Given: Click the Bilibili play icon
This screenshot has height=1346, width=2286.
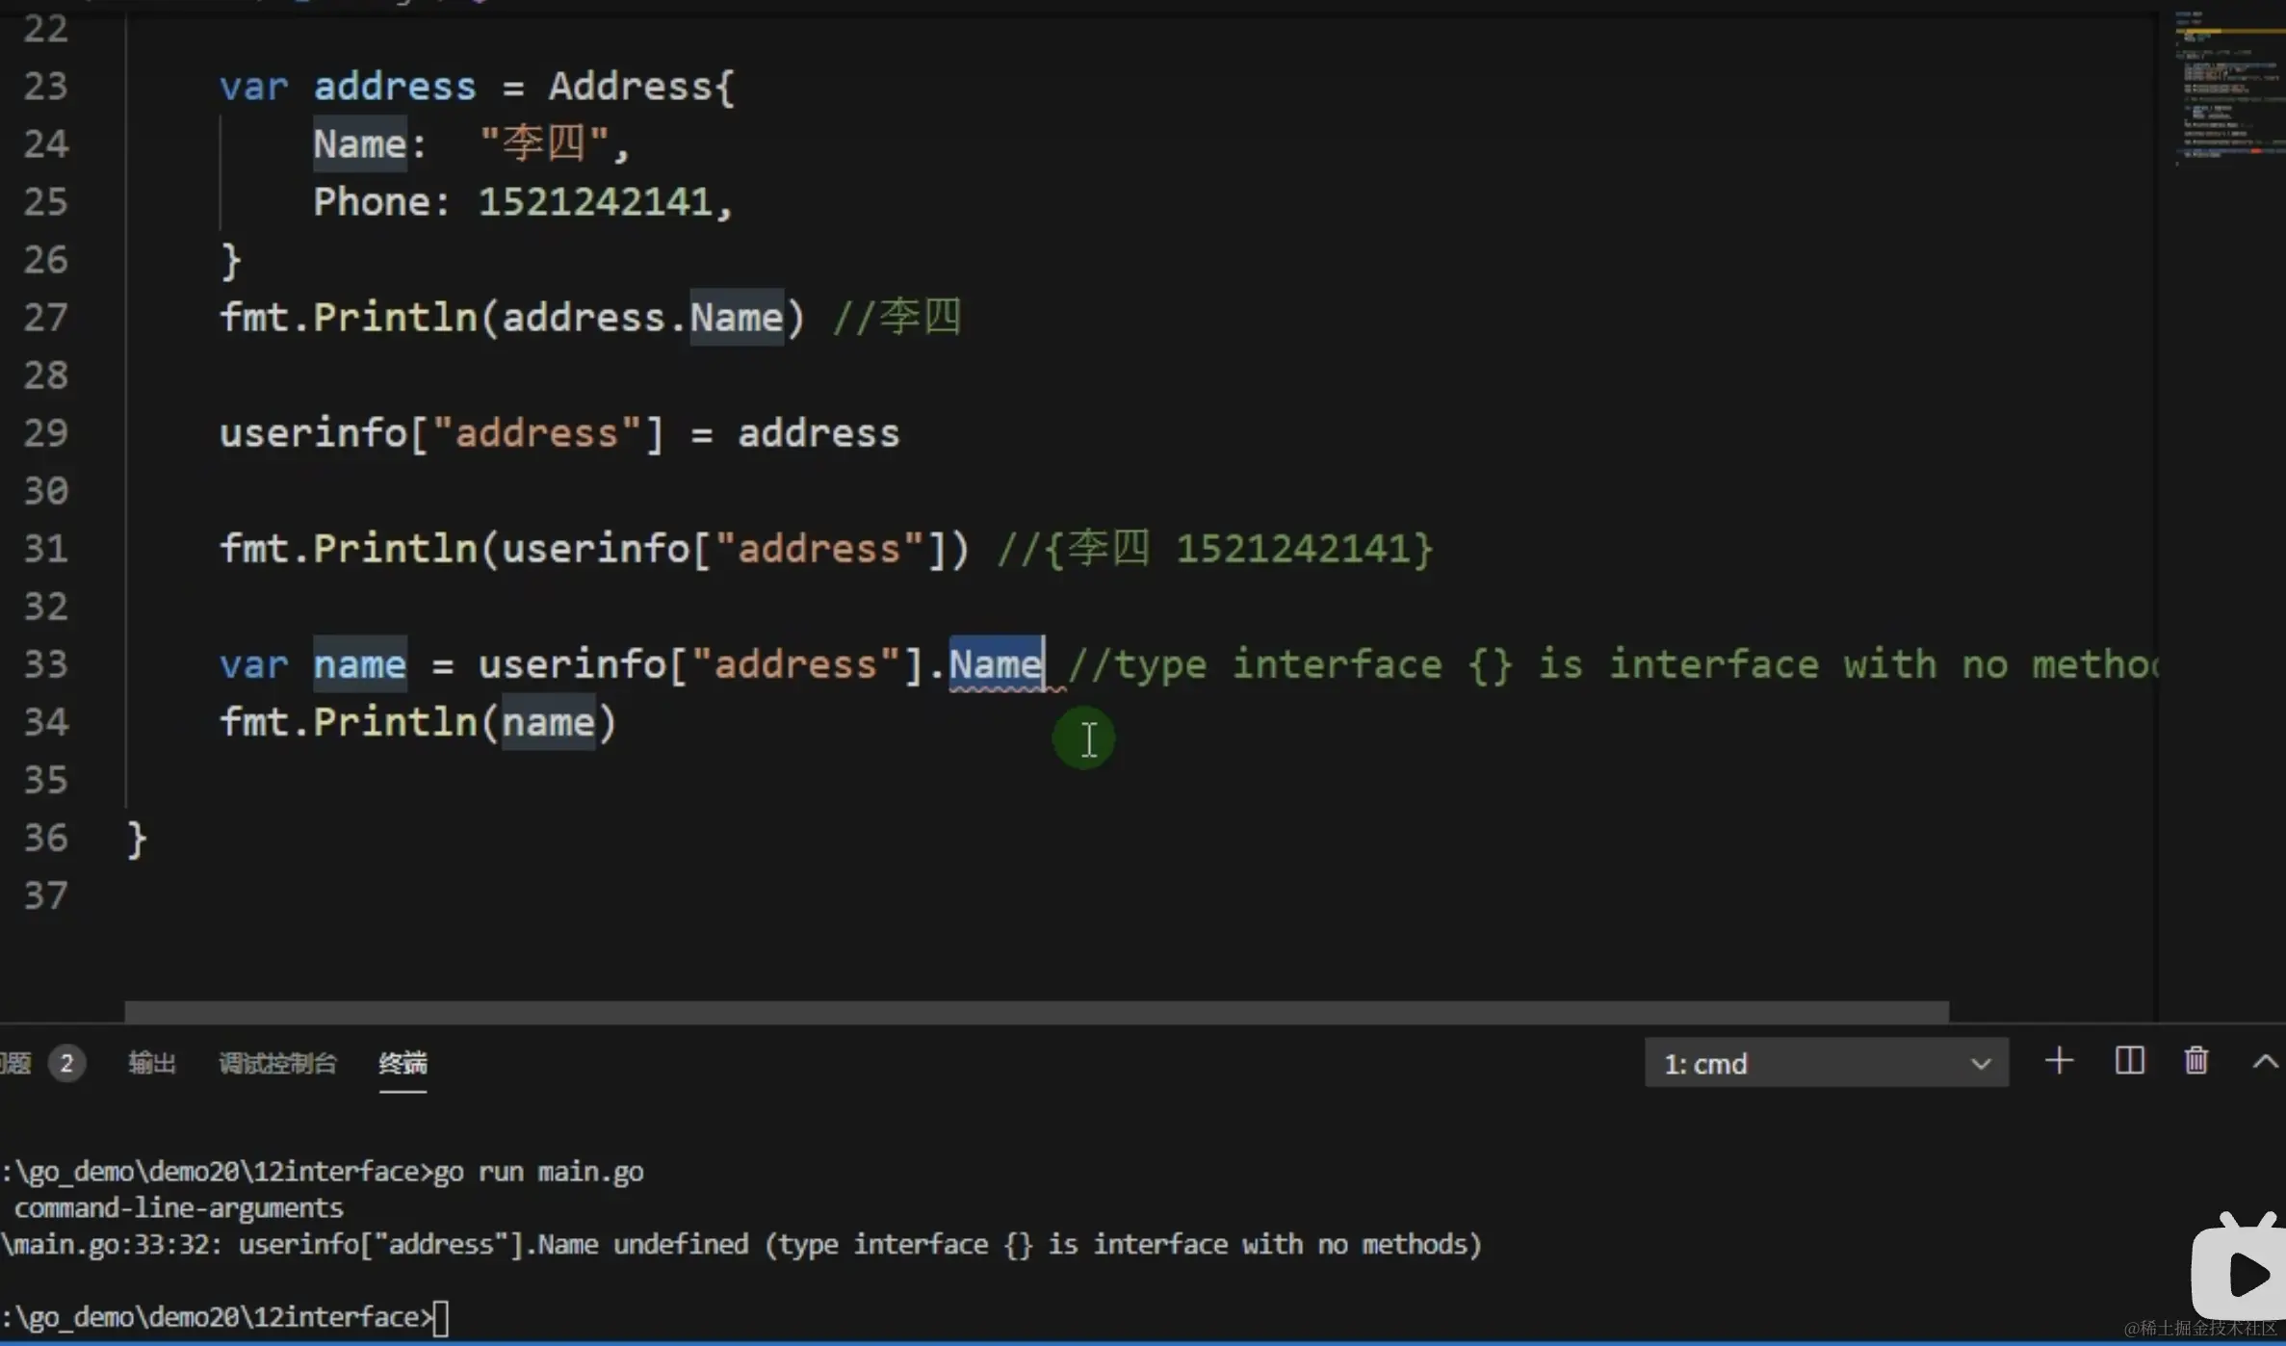Looking at the screenshot, I should (x=2242, y=1272).
